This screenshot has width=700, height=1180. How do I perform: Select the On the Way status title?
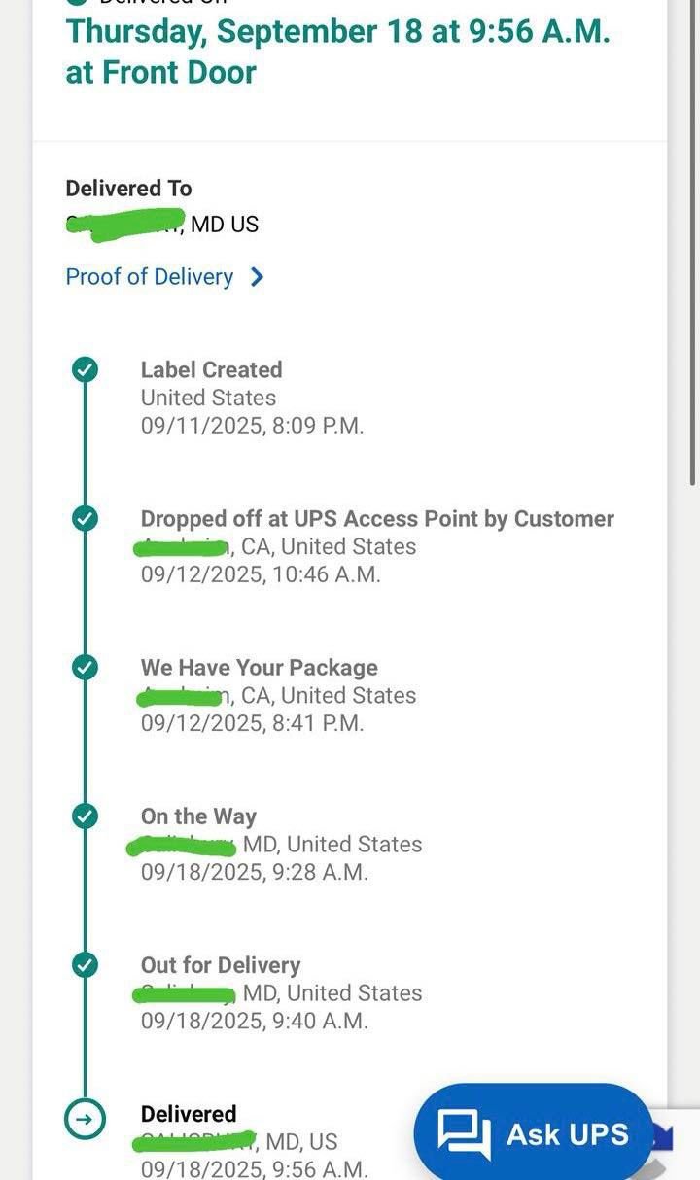[x=198, y=816]
